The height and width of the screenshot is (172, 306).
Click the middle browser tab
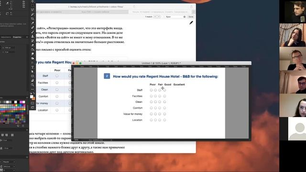pyautogui.click(x=96, y=12)
